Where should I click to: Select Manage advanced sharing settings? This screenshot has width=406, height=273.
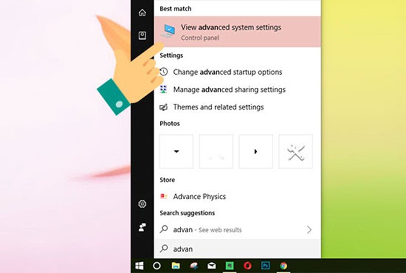click(229, 89)
